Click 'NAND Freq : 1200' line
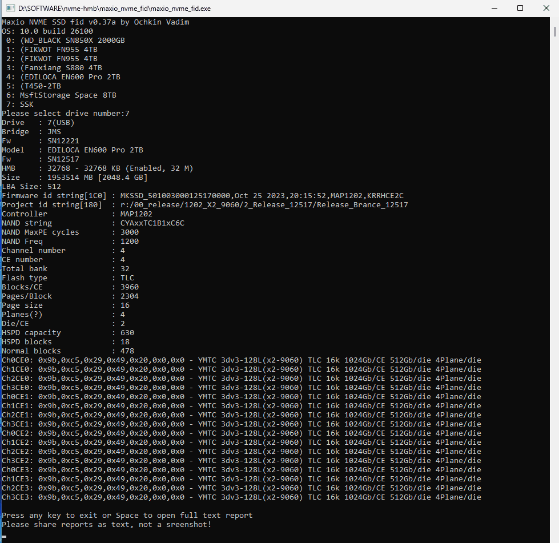This screenshot has height=543, width=559. 70,242
